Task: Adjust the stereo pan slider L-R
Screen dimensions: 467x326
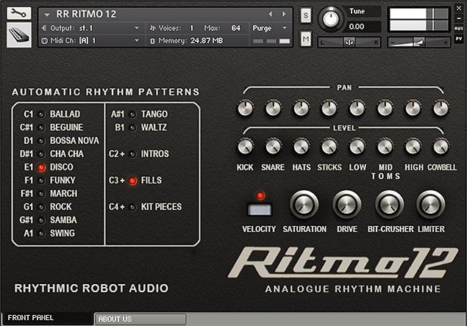Action: tap(349, 43)
